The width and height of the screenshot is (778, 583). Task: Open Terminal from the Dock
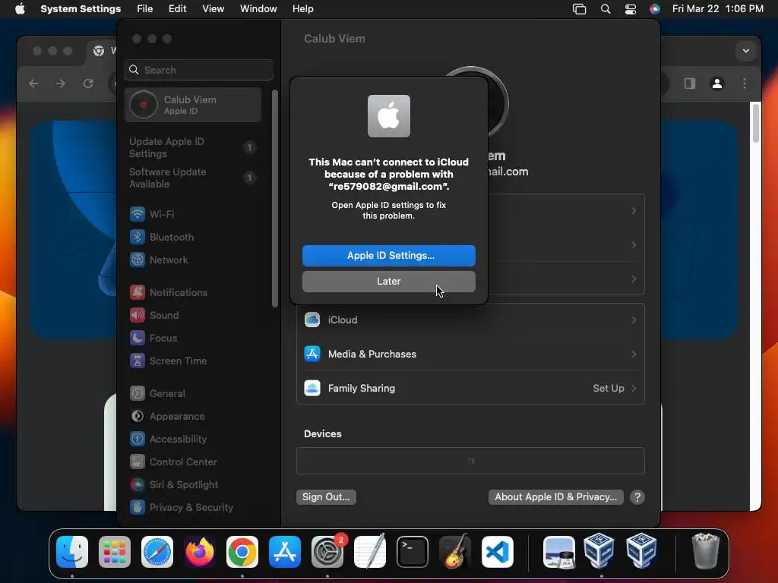pyautogui.click(x=413, y=552)
